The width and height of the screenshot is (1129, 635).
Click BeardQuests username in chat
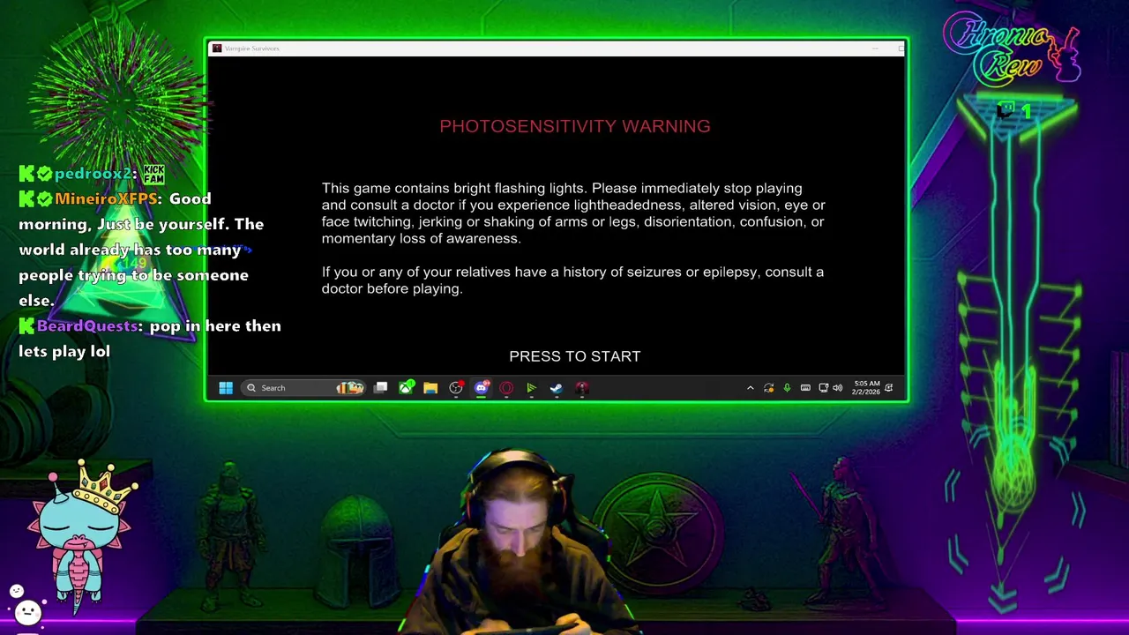[89, 326]
